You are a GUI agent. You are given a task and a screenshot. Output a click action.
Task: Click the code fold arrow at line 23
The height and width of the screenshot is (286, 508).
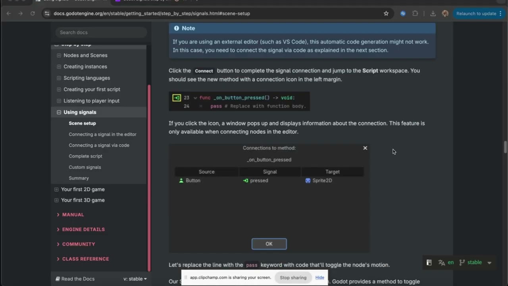coord(195,98)
